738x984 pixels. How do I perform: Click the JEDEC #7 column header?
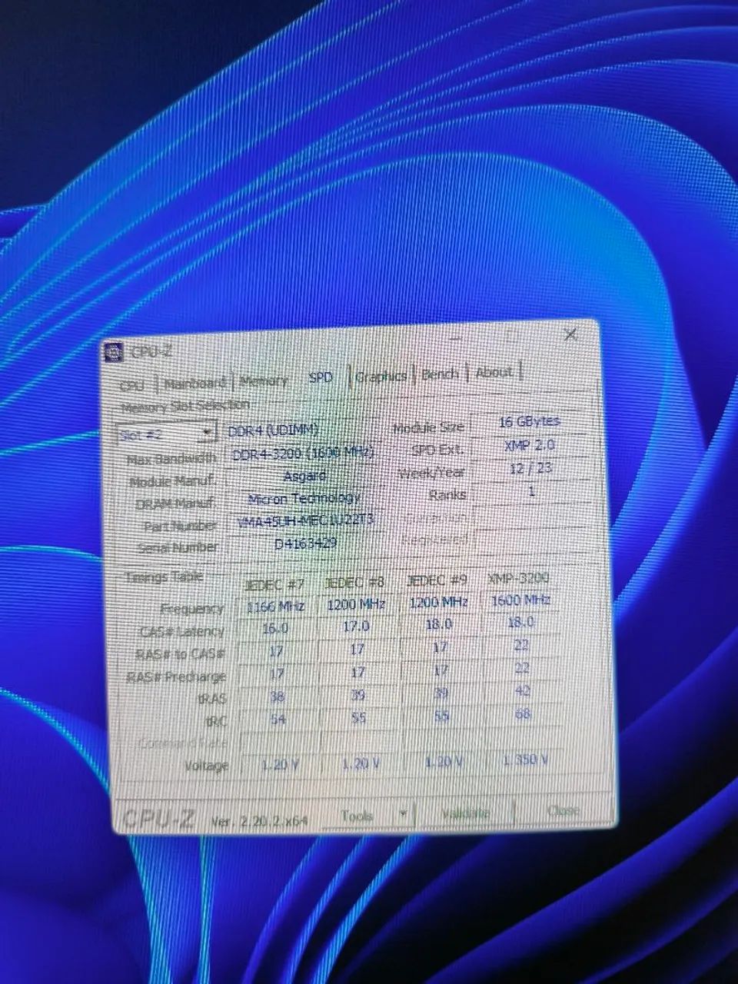click(274, 584)
